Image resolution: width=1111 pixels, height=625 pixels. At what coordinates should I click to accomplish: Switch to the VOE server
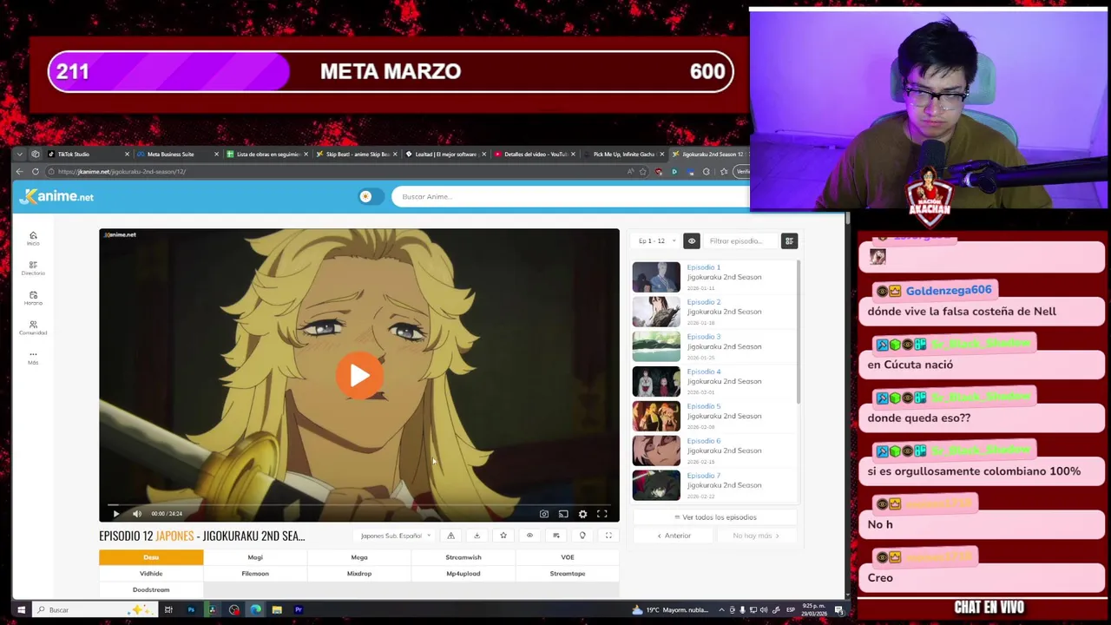(568, 557)
